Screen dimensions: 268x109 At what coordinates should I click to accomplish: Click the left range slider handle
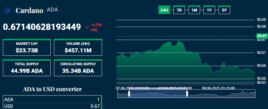pos(129,93)
